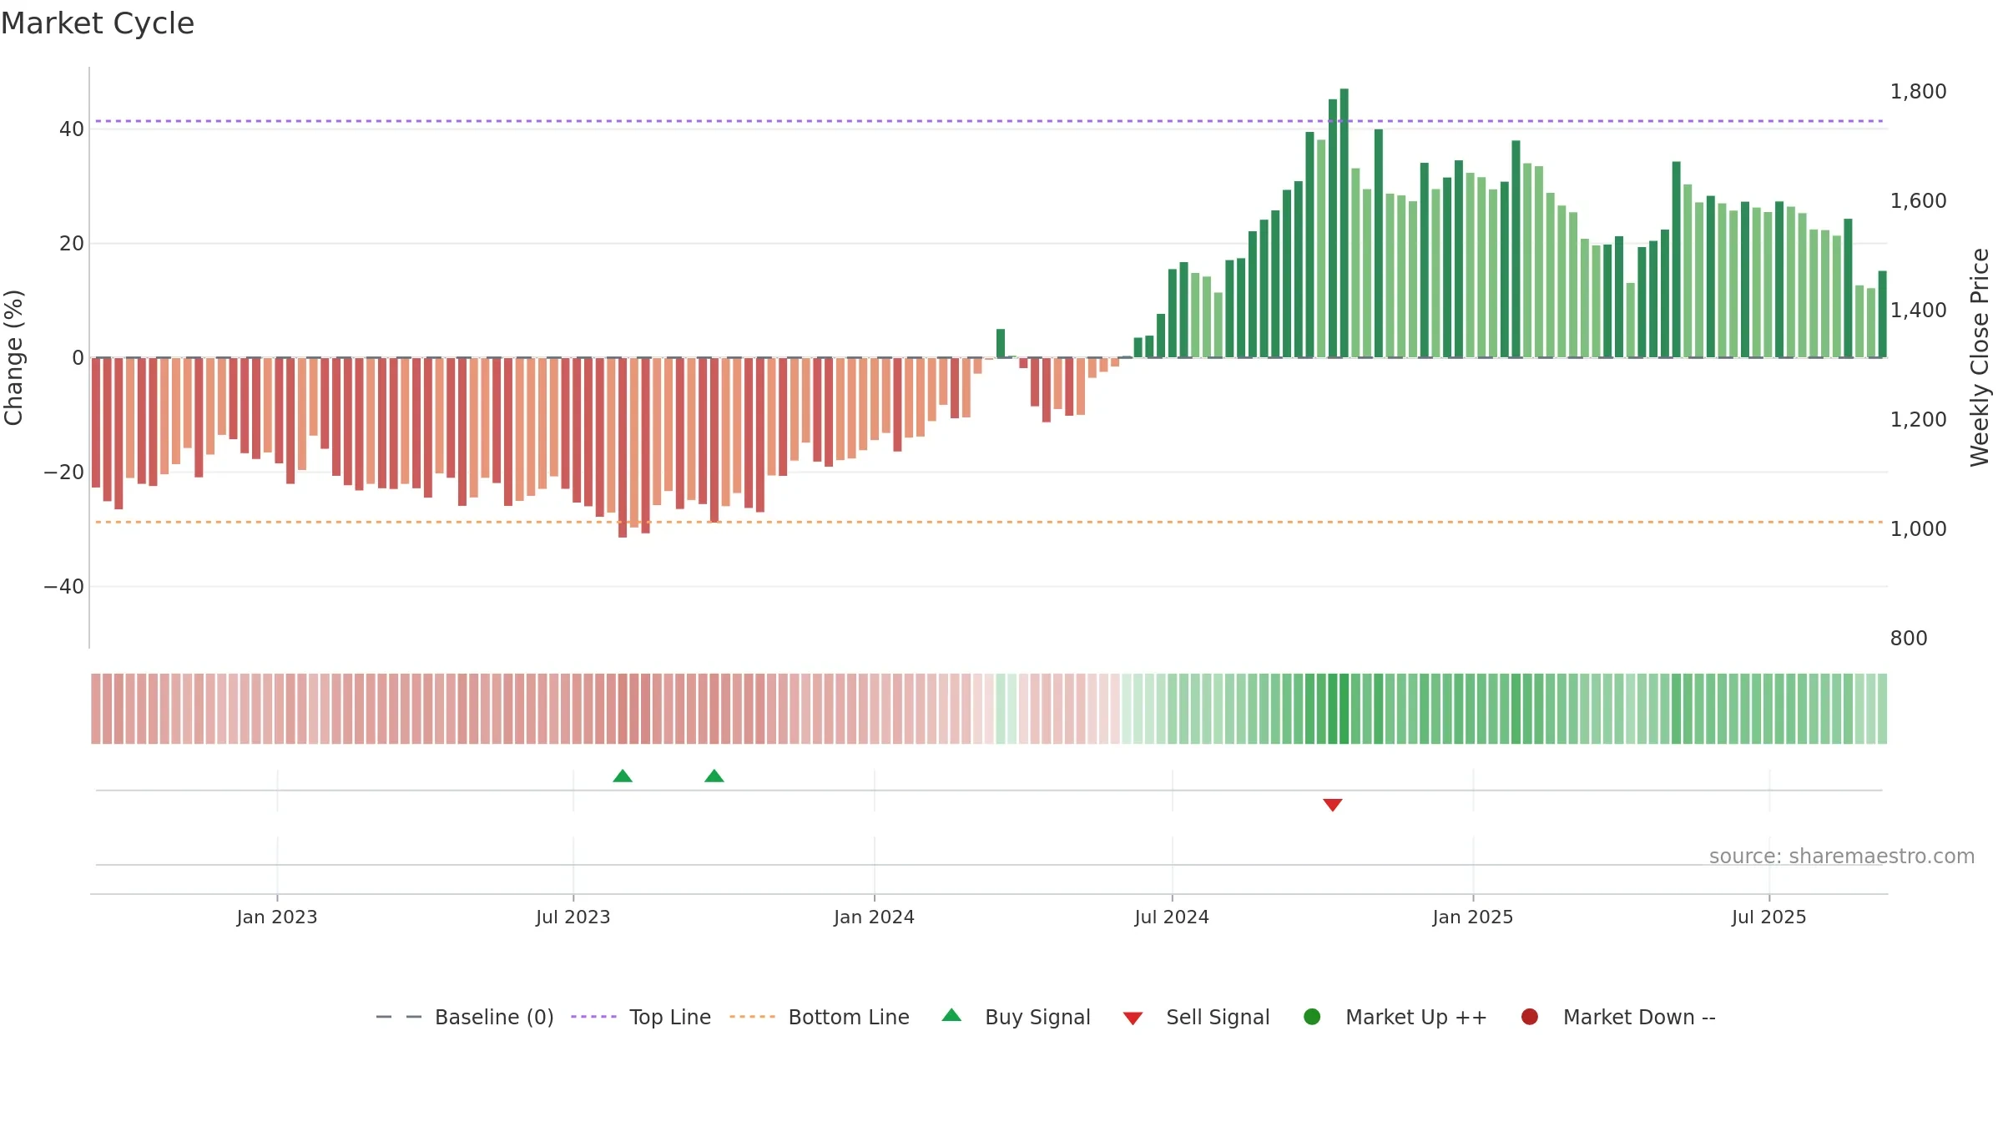The width and height of the screenshot is (2003, 1127).
Task: Click the Market Cycle chart title
Action: [x=98, y=23]
